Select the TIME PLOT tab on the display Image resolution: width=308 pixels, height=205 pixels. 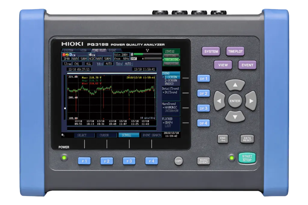99,50
